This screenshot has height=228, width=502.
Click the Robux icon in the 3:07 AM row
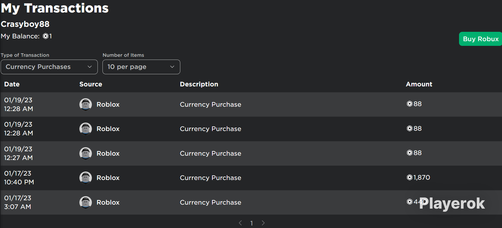(x=410, y=202)
